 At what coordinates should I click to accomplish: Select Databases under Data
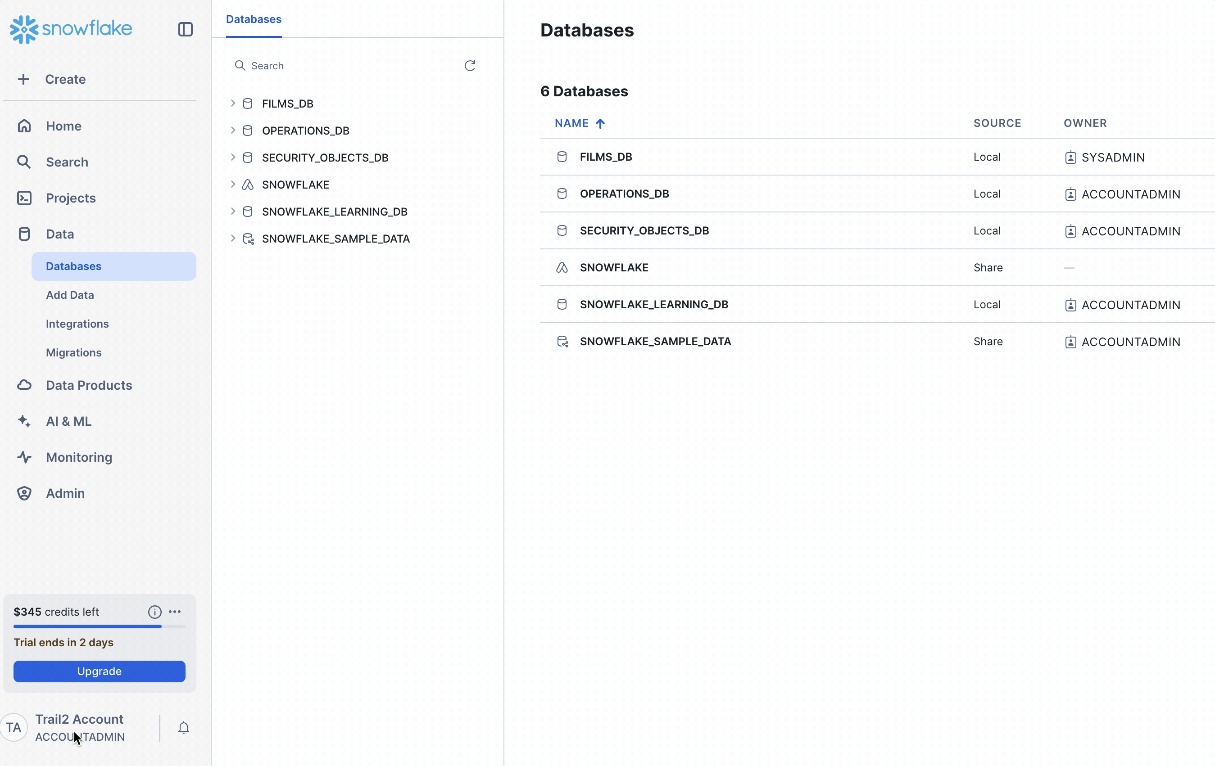[x=113, y=266]
